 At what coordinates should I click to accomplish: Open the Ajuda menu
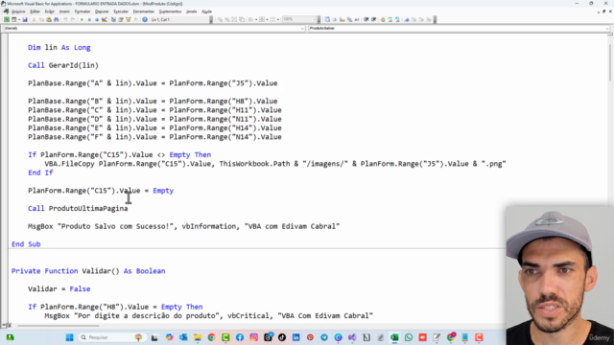206,11
